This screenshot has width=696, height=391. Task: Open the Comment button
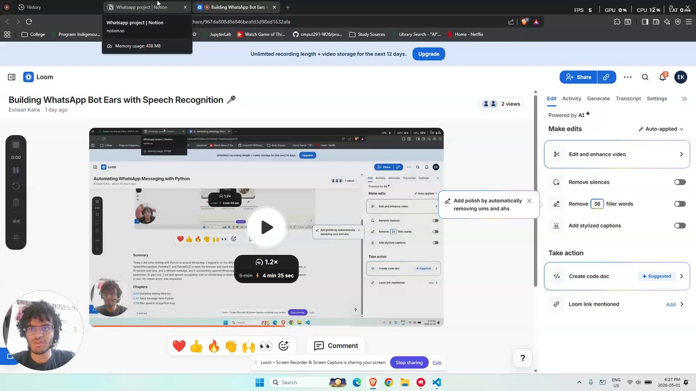point(336,346)
